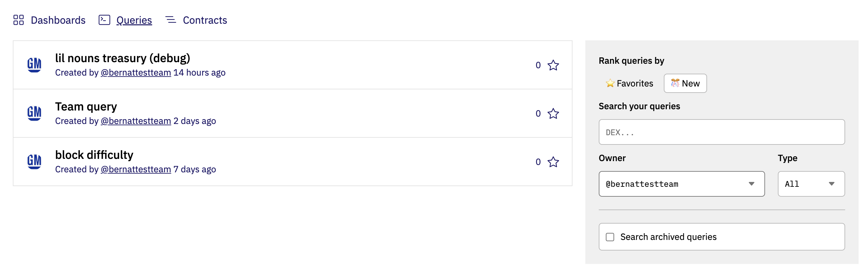Viewport: 865px width, 271px height.
Task: Open @bernattestteam link under Team query
Action: [136, 121]
